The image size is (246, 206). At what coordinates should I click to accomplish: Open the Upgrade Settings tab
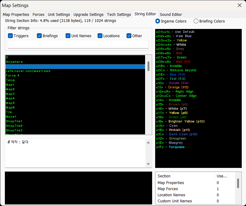point(88,14)
